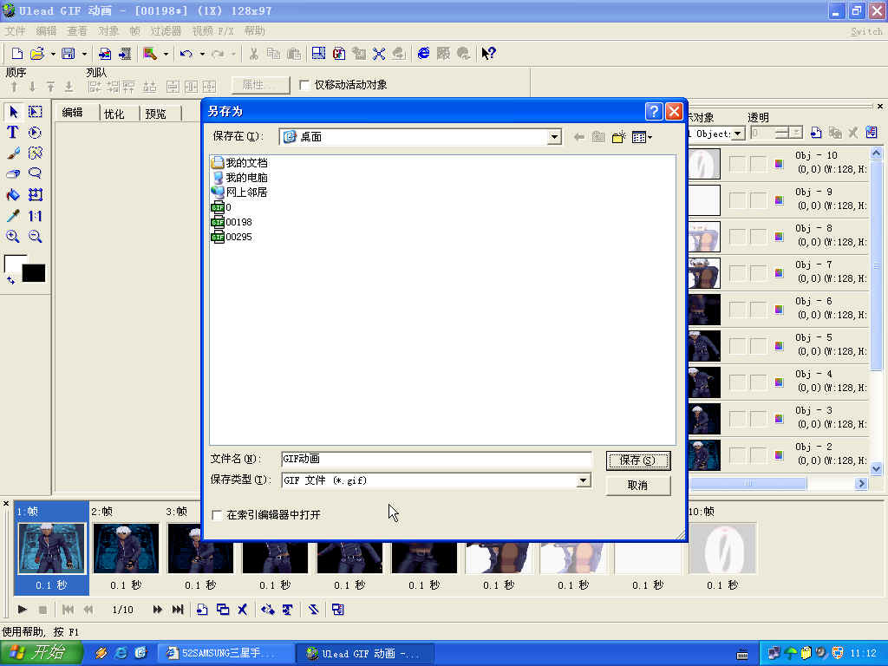Switch to the 优化 tab
This screenshot has width=888, height=666.
pos(114,114)
